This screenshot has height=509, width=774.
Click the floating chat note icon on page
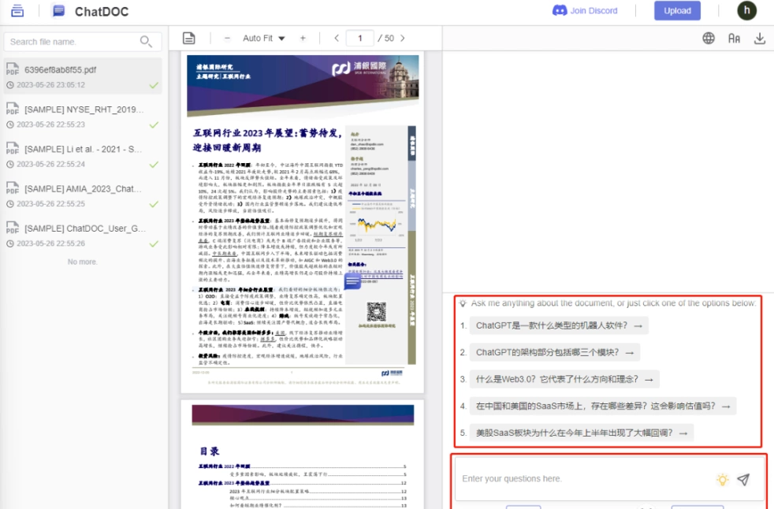click(x=352, y=281)
